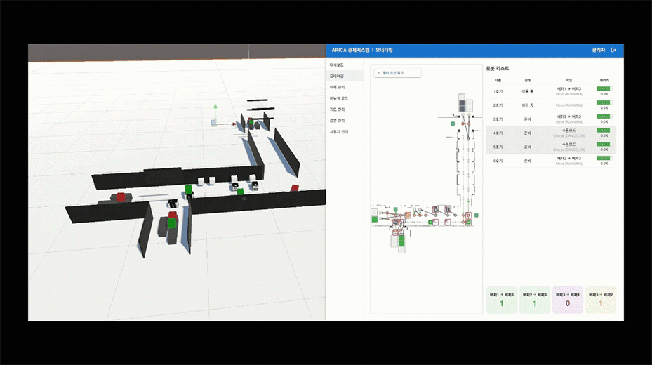Click battery indicator for robot 1호기
This screenshot has height=365, width=652.
pos(604,88)
